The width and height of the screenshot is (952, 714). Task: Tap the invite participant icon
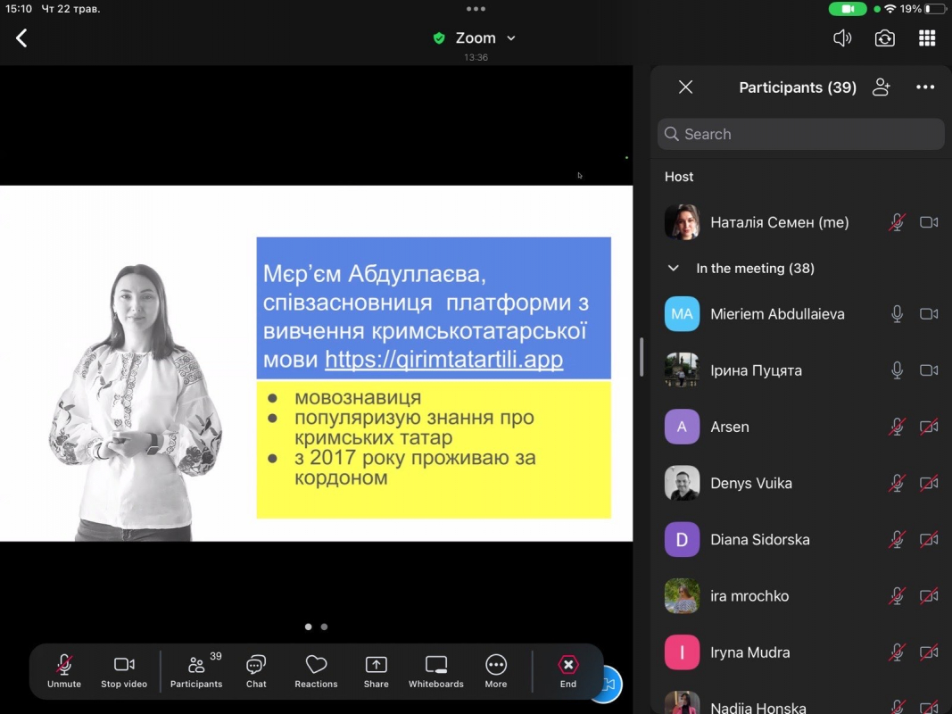[882, 87]
